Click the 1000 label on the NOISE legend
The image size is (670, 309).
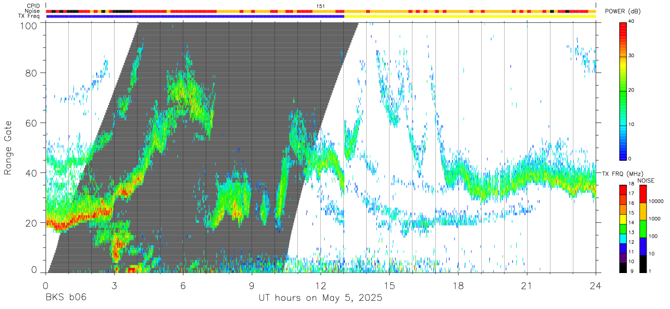656,219
